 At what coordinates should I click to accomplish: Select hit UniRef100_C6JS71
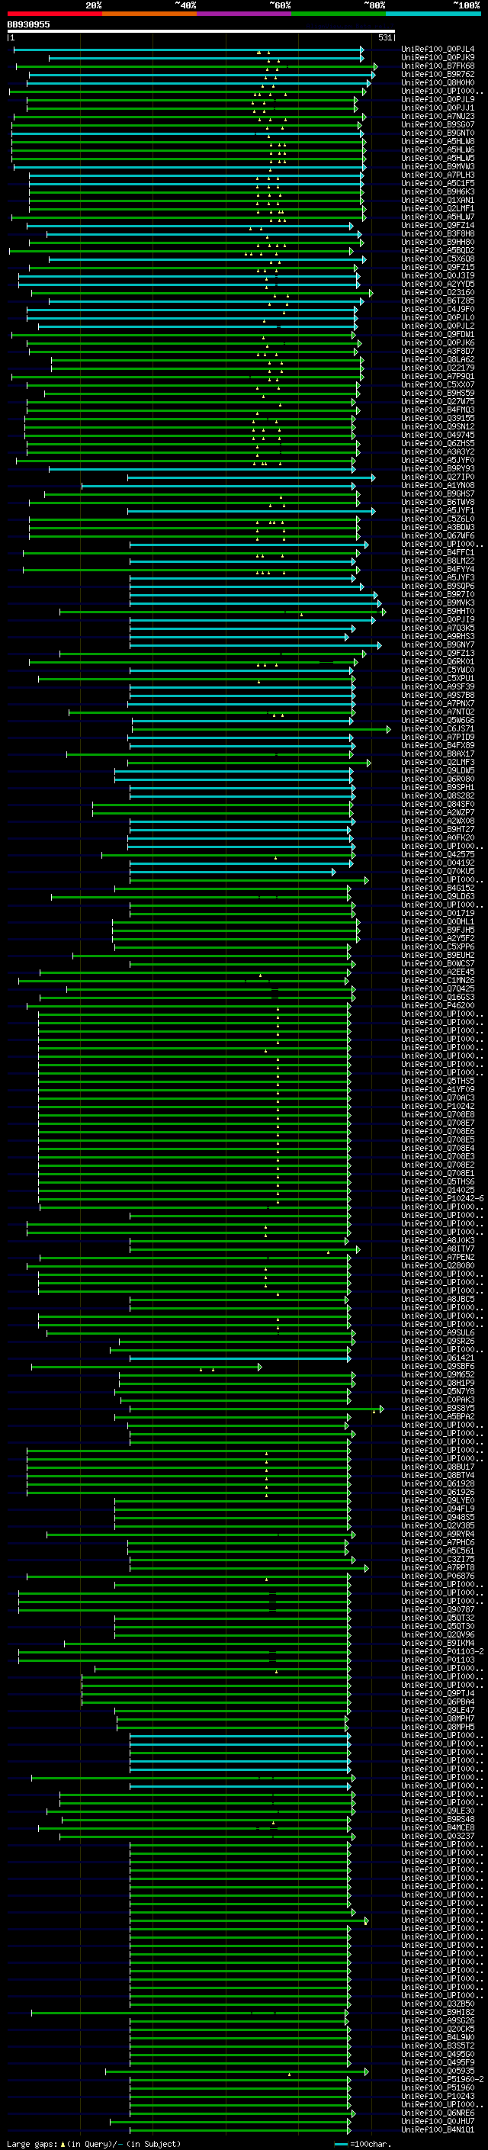[x=438, y=728]
